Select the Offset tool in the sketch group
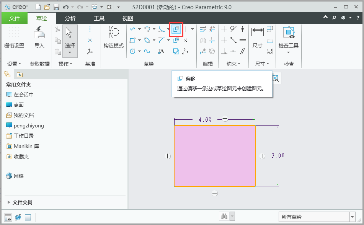Viewport: 364px width, 225px height. pos(176,29)
